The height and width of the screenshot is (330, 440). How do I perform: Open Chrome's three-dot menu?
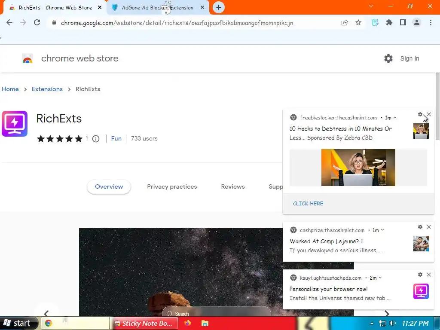coord(431,23)
